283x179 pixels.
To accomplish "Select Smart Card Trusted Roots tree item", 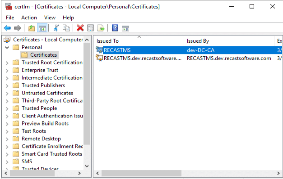I will 52,154.
